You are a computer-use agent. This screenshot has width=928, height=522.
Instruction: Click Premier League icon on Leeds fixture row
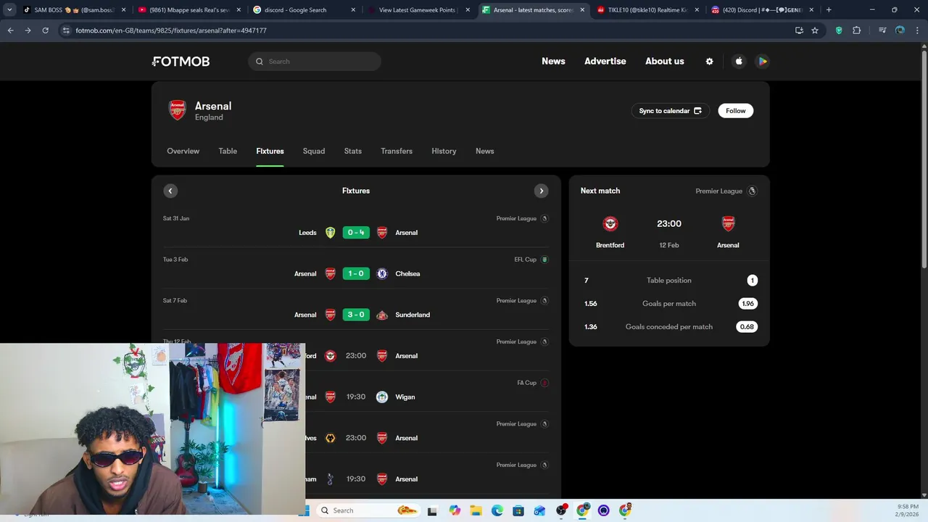tap(544, 218)
